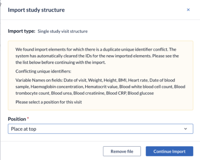
Task: Close the Import study structure dialog
Action: 188,10
